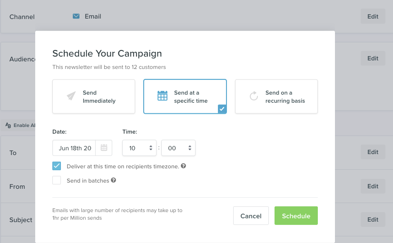Screen dimensions: 393x243
Task: Click Edit button in the Channel row
Action: click(x=373, y=16)
